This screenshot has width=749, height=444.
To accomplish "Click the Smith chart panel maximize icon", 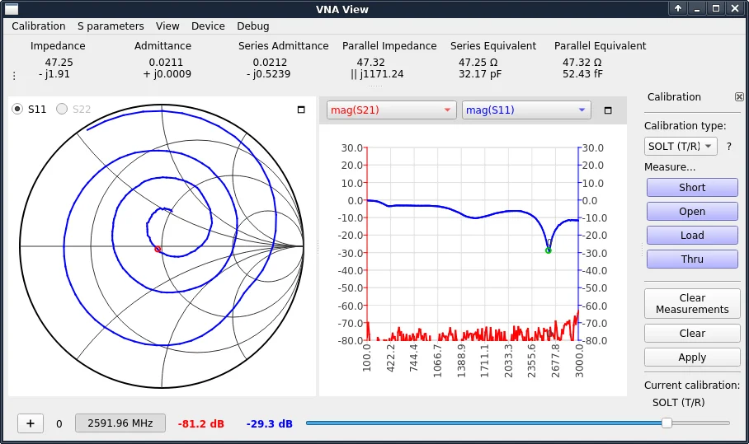I will (x=301, y=110).
